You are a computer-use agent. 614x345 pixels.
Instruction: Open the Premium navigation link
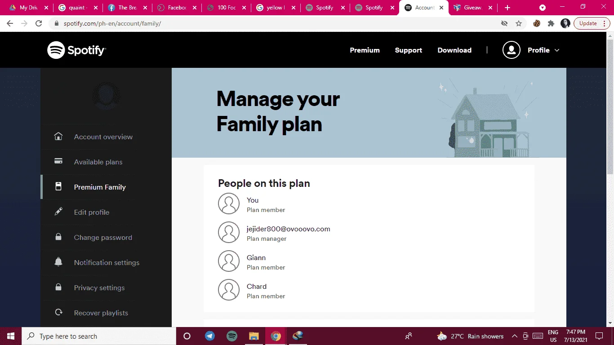[365, 50]
